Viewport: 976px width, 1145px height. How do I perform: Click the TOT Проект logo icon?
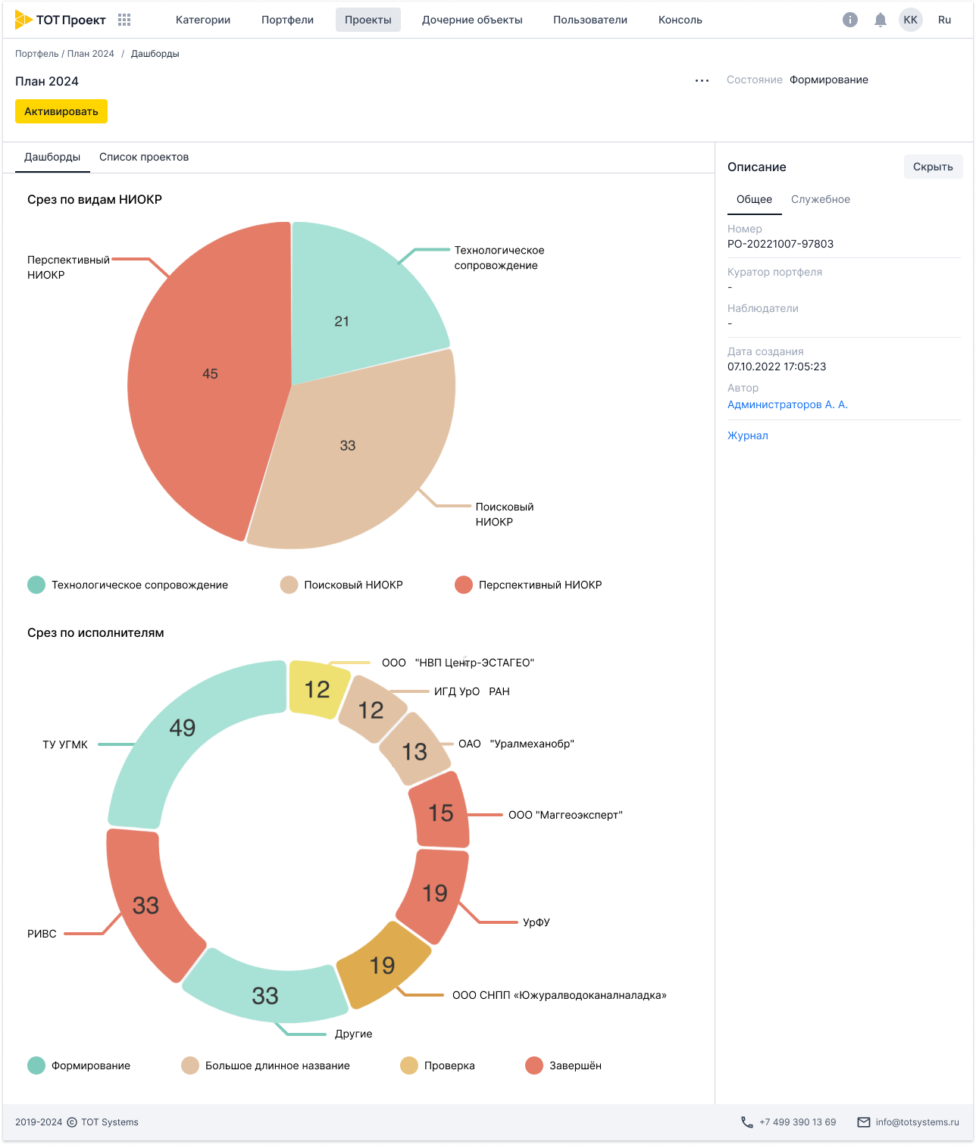tap(24, 20)
